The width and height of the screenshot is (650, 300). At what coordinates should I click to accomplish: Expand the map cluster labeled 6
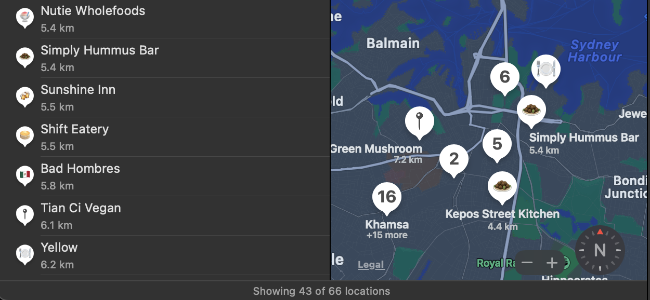pyautogui.click(x=504, y=78)
